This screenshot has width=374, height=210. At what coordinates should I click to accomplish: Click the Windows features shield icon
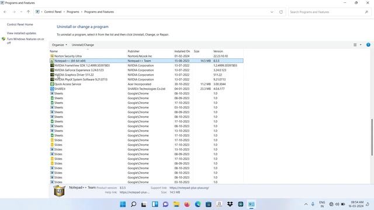tap(4, 39)
